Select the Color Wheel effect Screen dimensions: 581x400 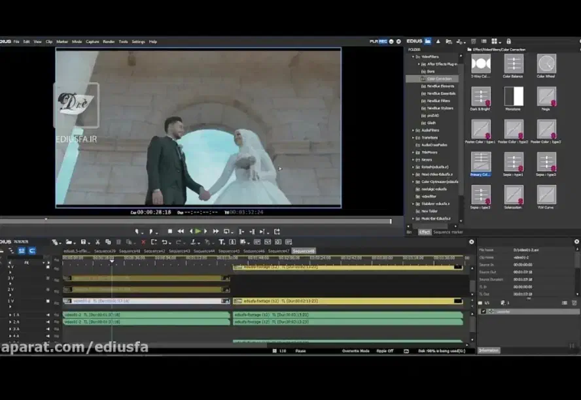pyautogui.click(x=546, y=64)
